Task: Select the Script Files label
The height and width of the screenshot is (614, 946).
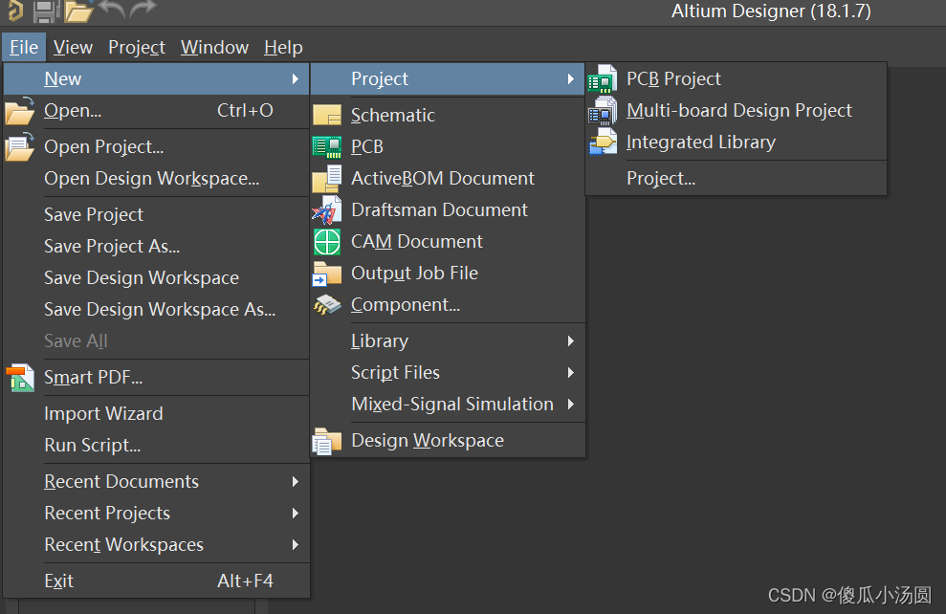Action: (x=395, y=373)
